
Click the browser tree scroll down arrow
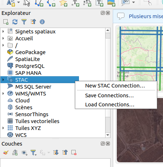[x=108, y=135]
